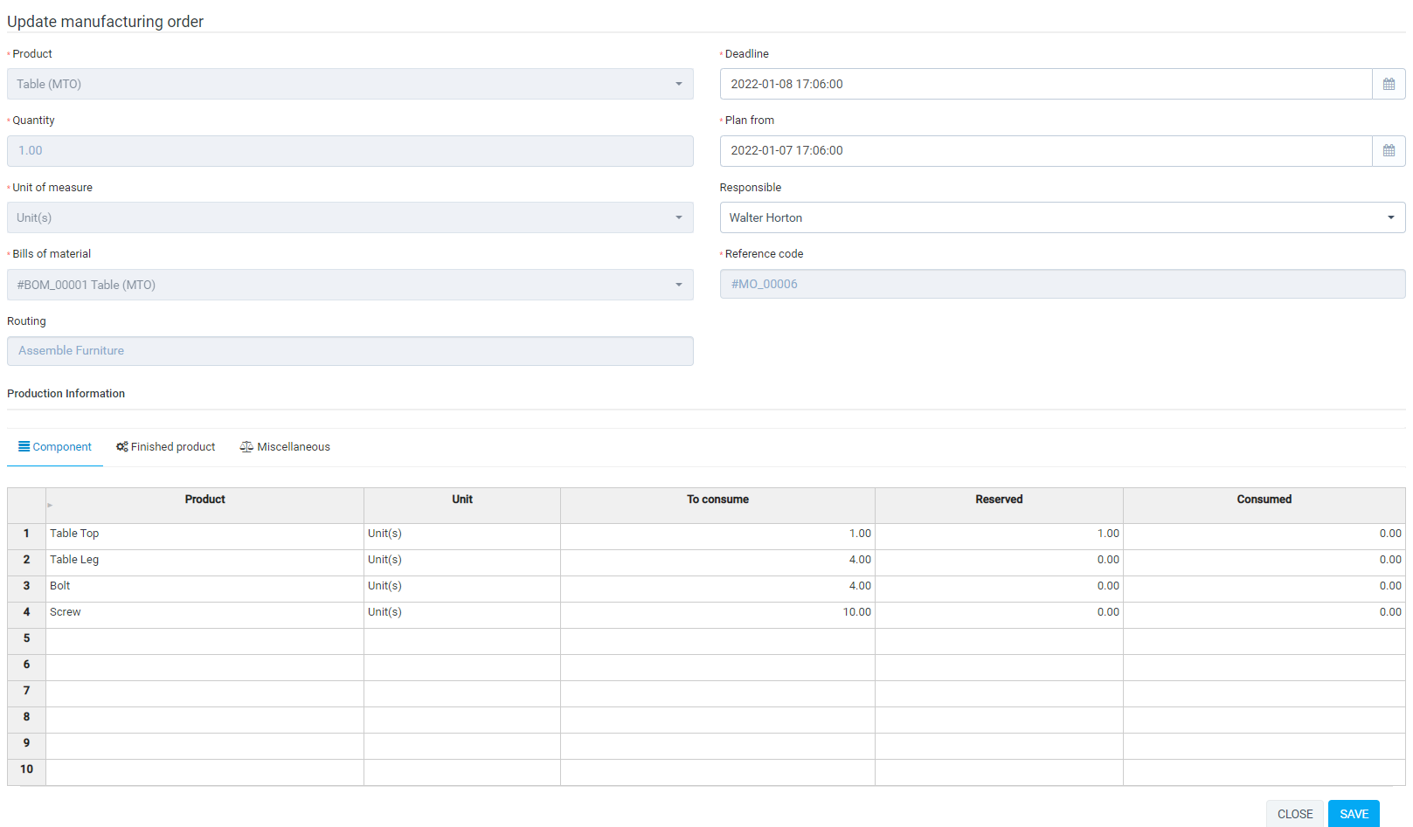Select the Table Top row in the table
This screenshot has height=827, width=1413.
pos(204,534)
